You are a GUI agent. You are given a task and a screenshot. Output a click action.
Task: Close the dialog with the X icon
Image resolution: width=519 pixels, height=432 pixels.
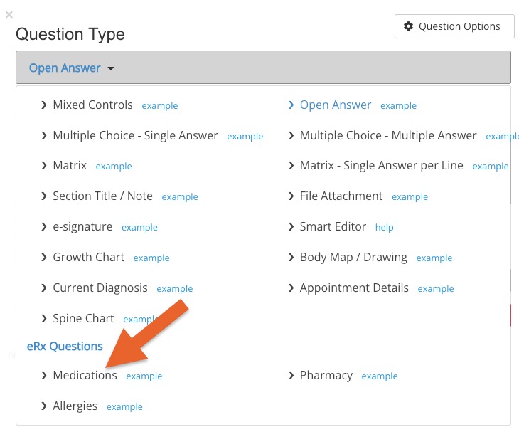tap(9, 14)
